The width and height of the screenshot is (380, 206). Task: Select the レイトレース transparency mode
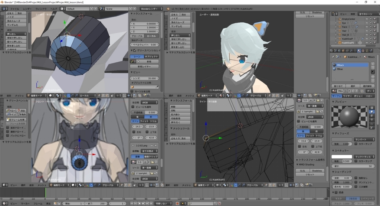(367, 199)
